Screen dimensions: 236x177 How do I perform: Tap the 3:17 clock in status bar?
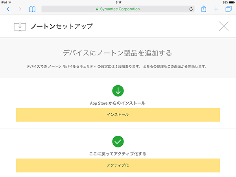[118, 2]
